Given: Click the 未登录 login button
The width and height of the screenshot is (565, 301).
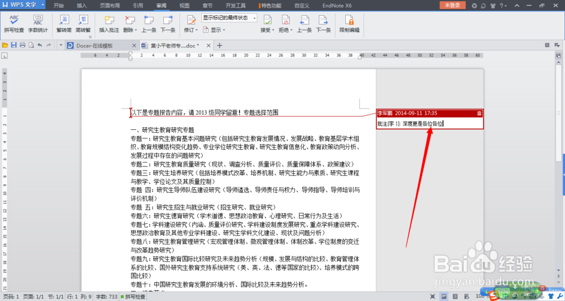Looking at the screenshot, I should click(x=452, y=5).
